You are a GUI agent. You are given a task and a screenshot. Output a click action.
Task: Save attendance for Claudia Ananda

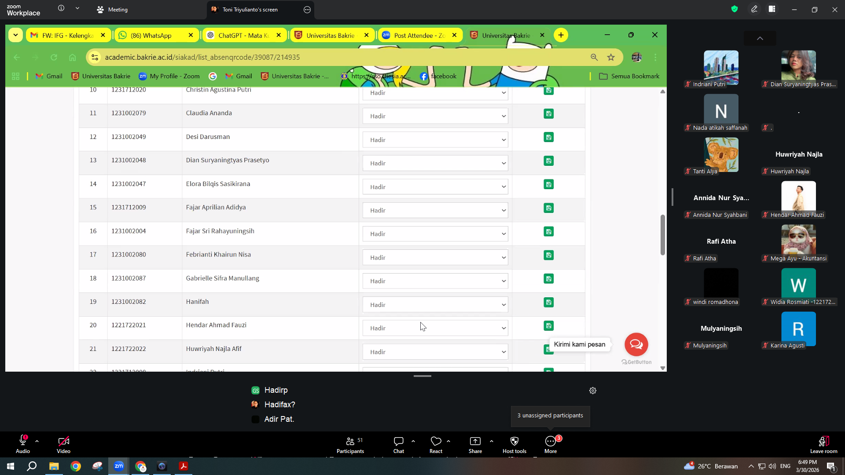coord(548,114)
